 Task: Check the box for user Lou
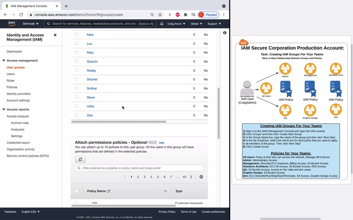point(77,43)
